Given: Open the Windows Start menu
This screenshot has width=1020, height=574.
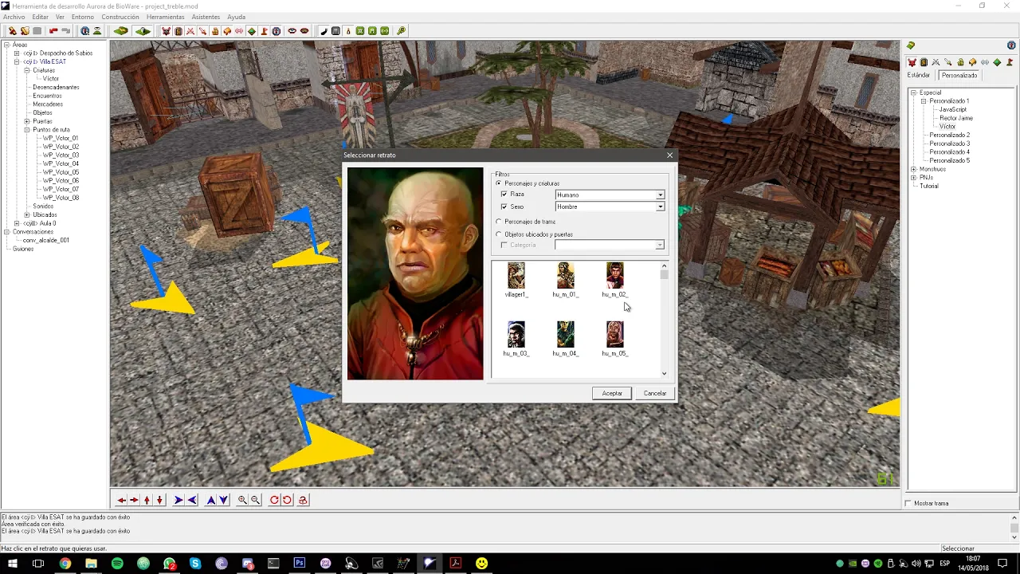Looking at the screenshot, I should [12, 563].
